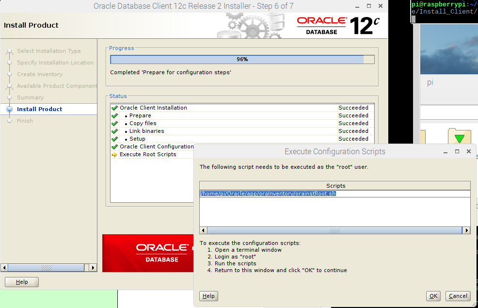Click Succeeded status for Setup row

pos(353,139)
